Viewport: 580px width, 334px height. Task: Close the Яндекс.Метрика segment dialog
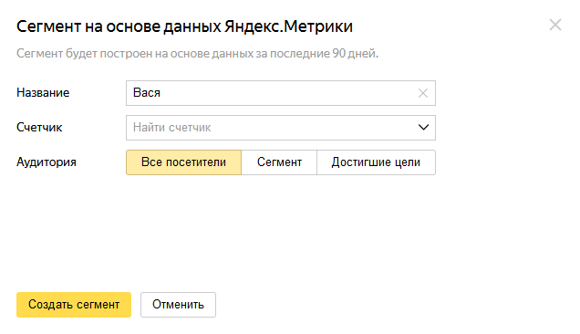tap(555, 26)
